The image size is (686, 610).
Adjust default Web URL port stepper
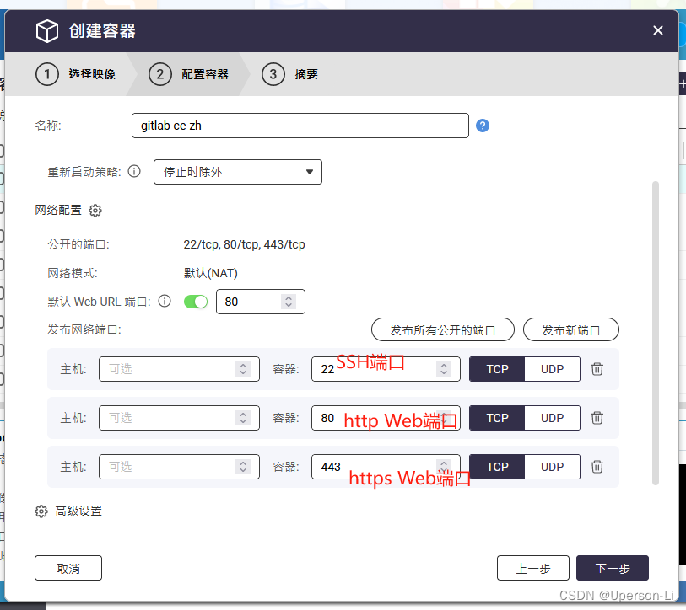click(x=289, y=302)
